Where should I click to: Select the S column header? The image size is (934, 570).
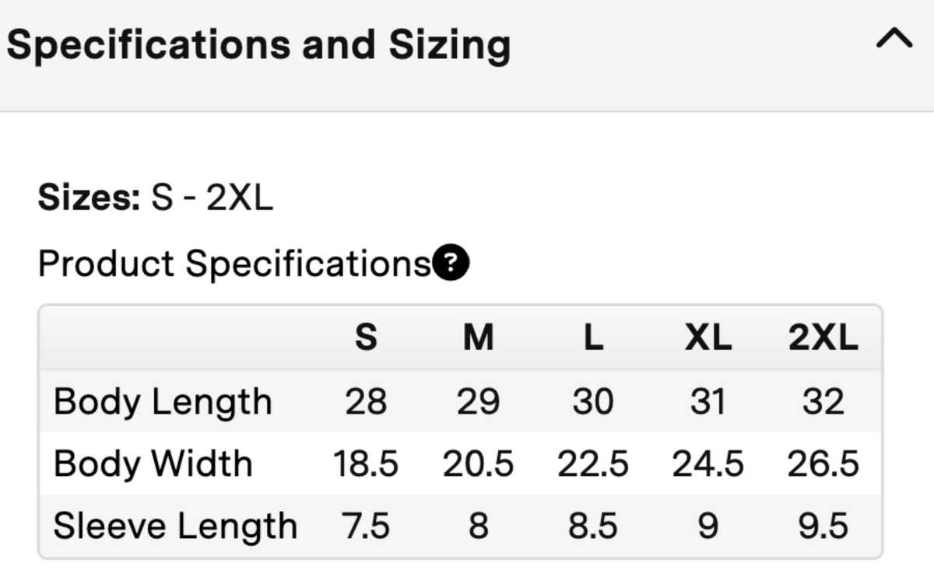click(x=366, y=337)
